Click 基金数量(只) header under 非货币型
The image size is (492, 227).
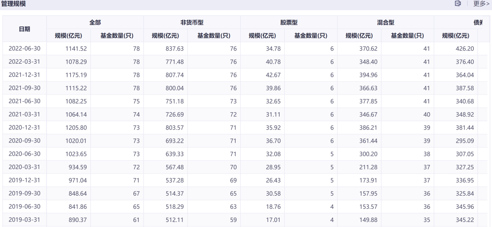[x=214, y=36]
